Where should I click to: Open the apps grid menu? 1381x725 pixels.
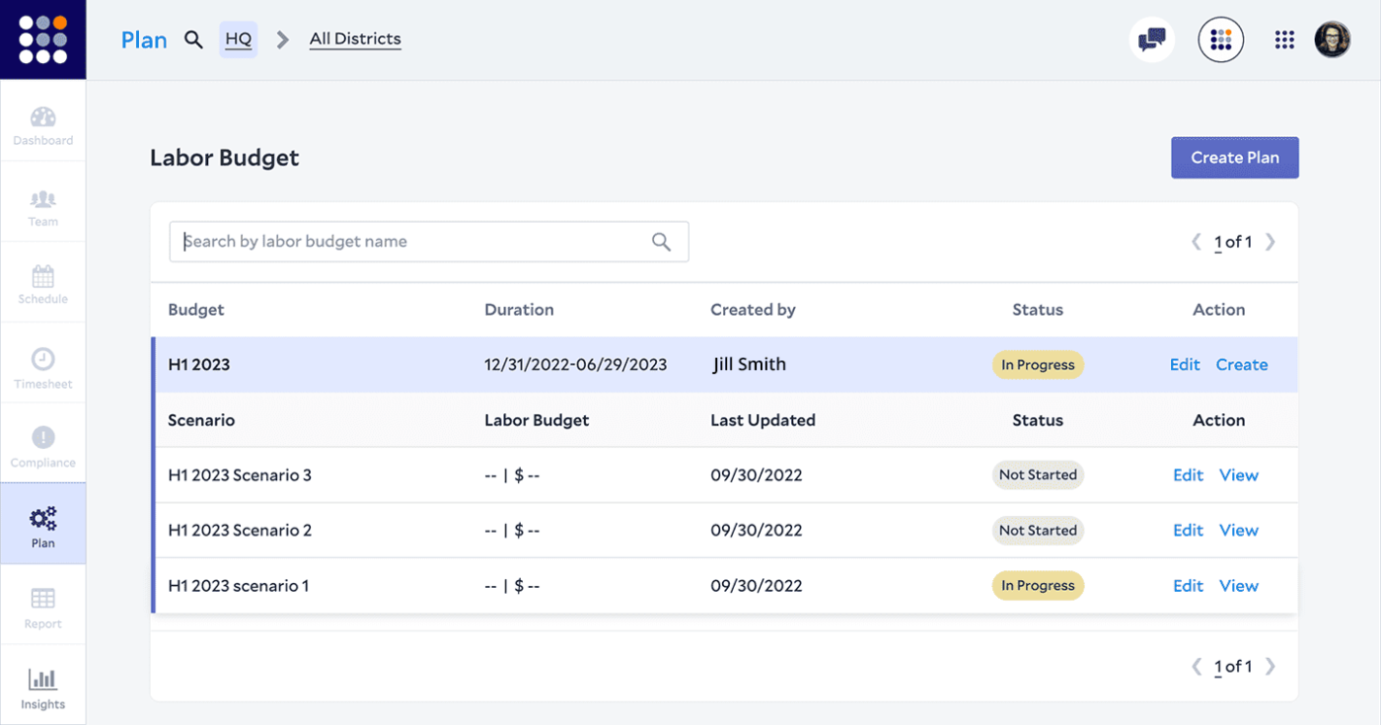[1283, 39]
